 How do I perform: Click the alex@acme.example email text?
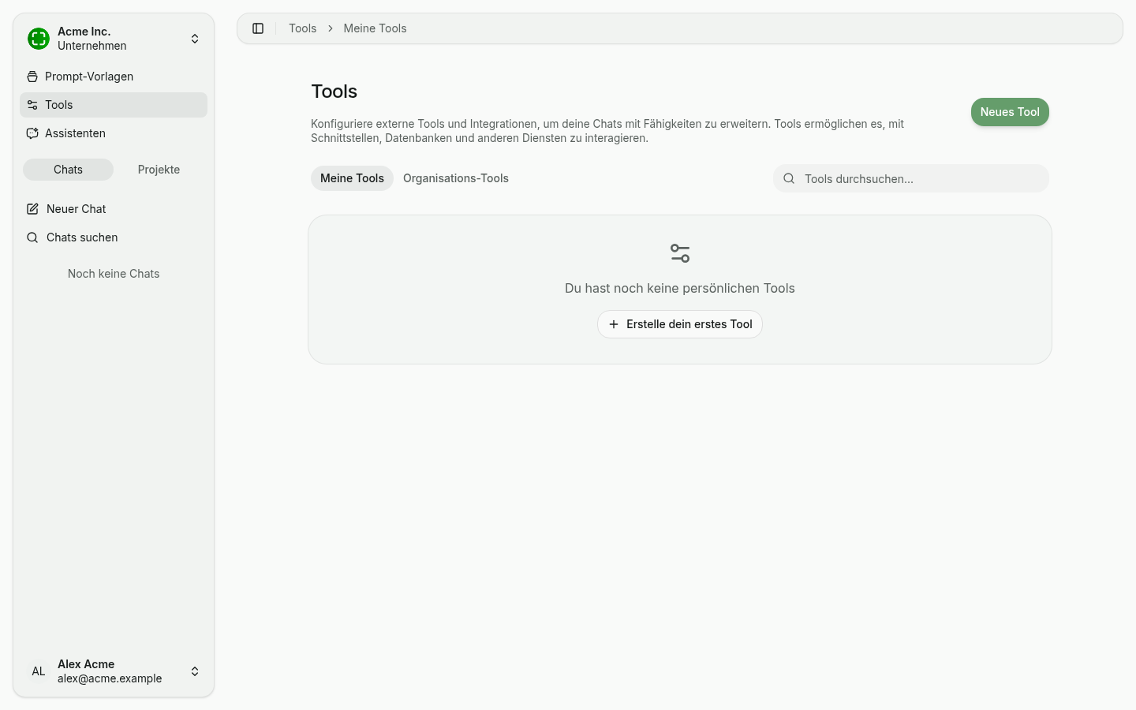pyautogui.click(x=110, y=678)
